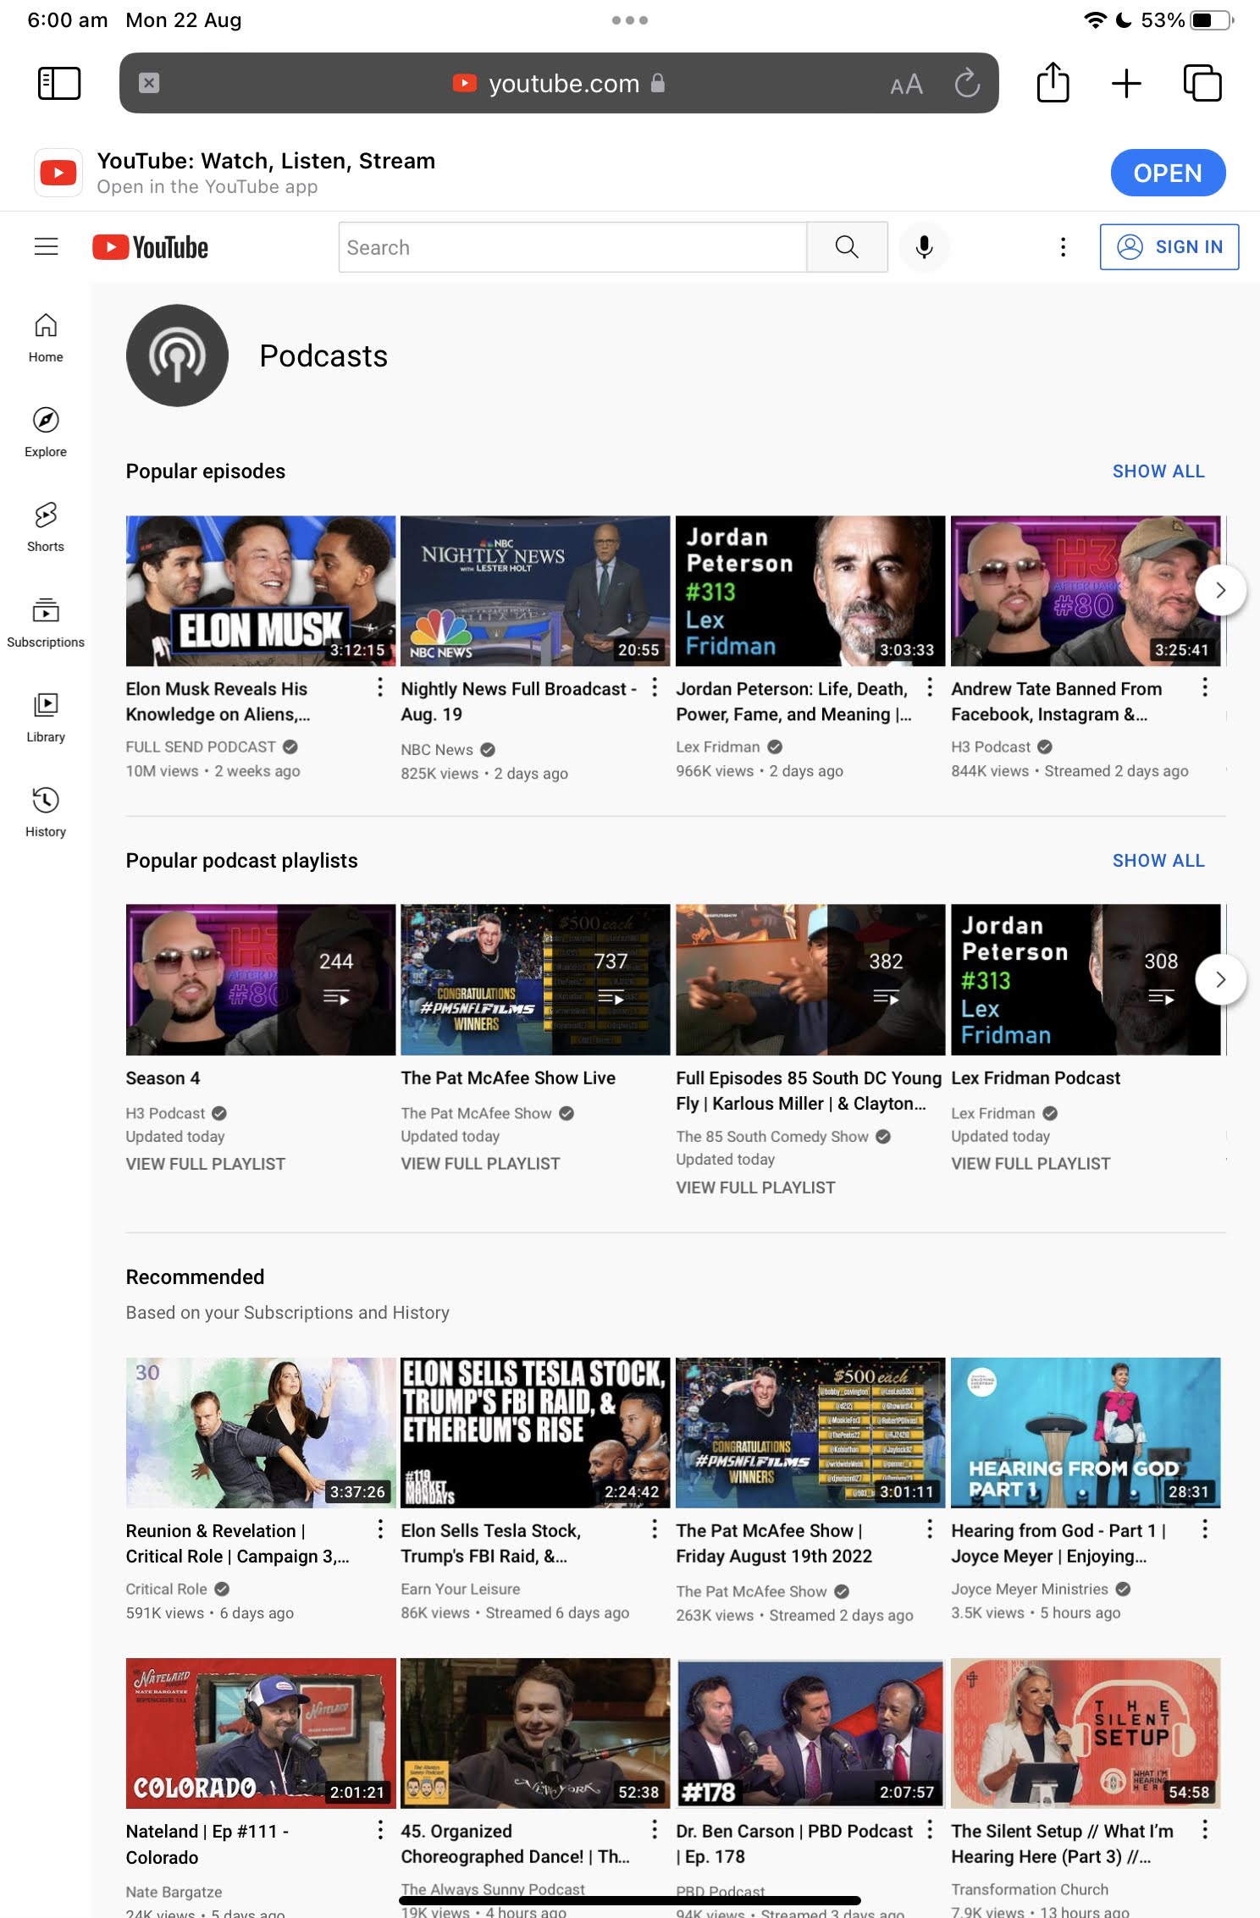Open the hamburger guide menu
Viewport: 1260px width, 1918px height.
pos(46,246)
